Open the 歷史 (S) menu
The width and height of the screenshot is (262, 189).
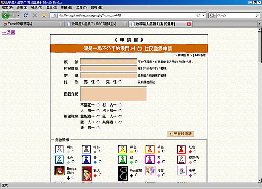(51, 8)
